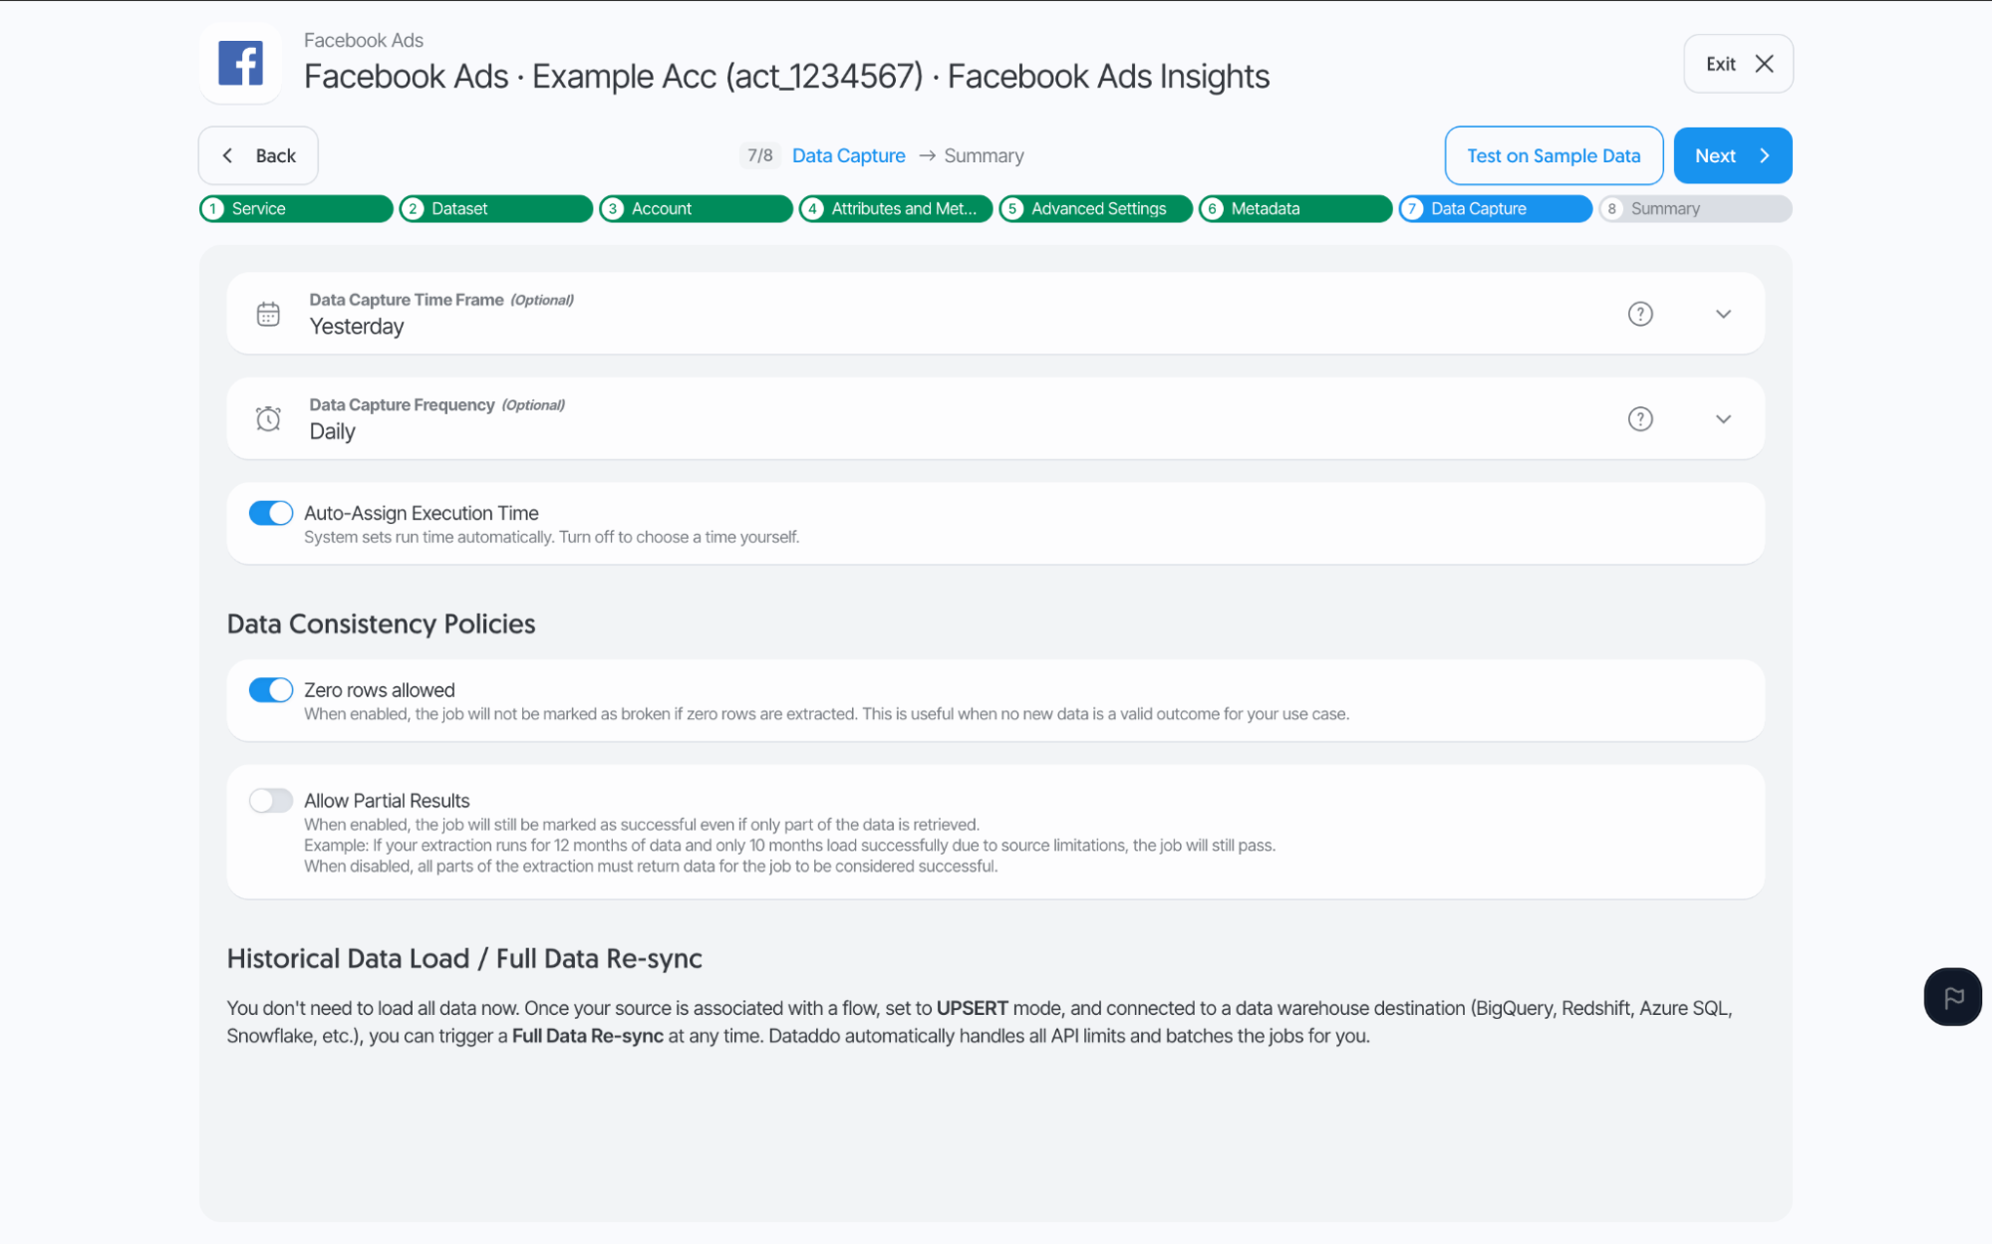The image size is (1992, 1245).
Task: Click the Data Capture breadcrumb link
Action: [848, 155]
